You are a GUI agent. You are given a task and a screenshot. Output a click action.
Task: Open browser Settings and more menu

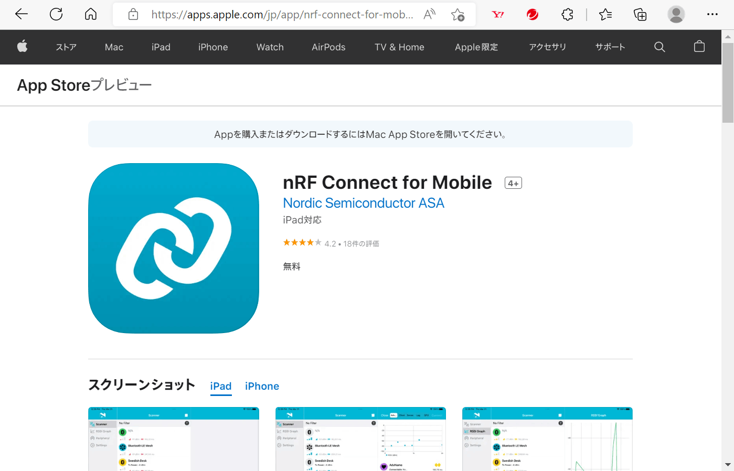(712, 14)
